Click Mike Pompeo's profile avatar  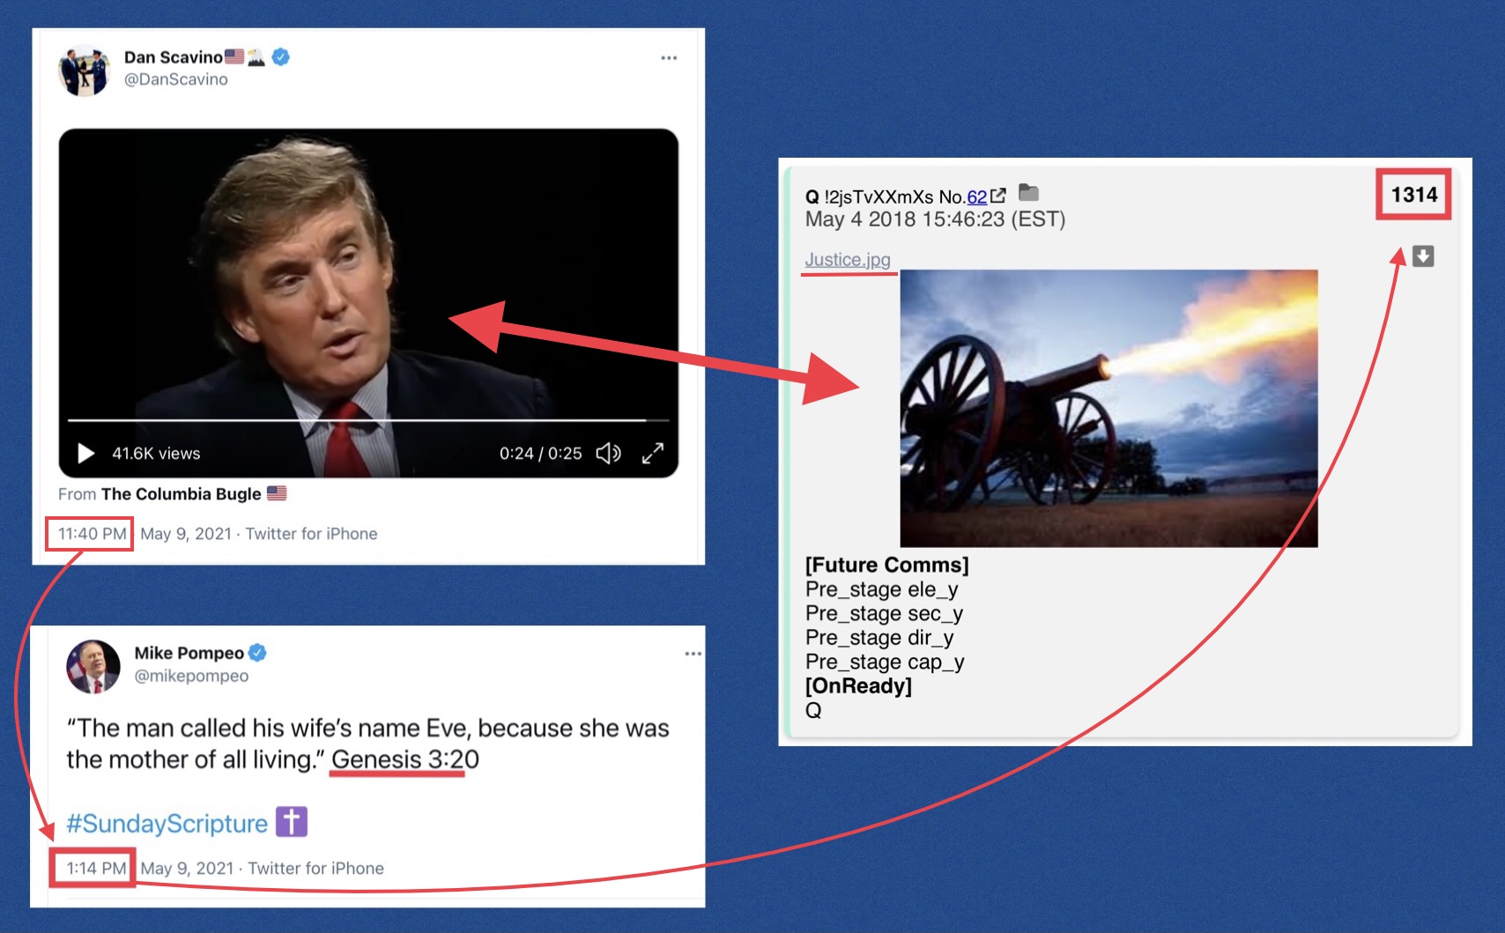coord(93,667)
